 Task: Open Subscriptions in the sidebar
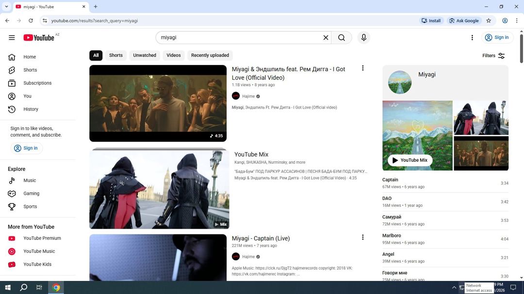tap(38, 83)
